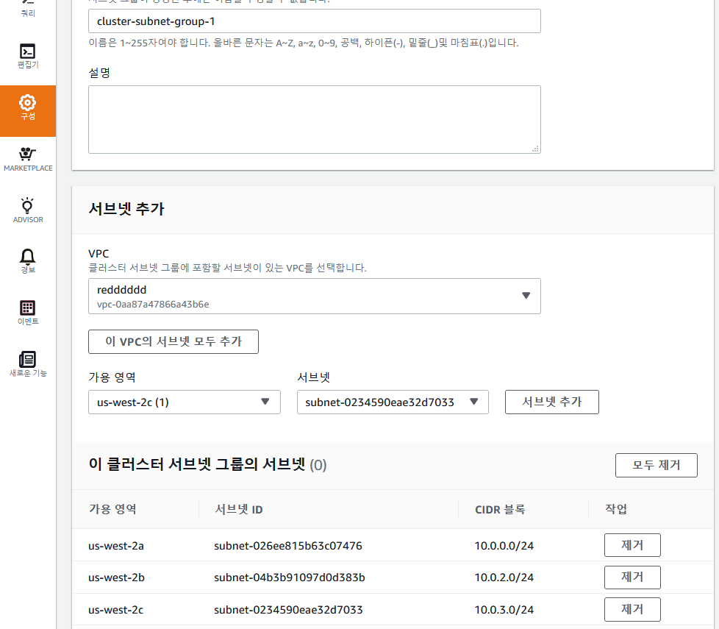Remove the us-west-2a subnet with 제거
Screen dimensions: 719x629
(632, 544)
